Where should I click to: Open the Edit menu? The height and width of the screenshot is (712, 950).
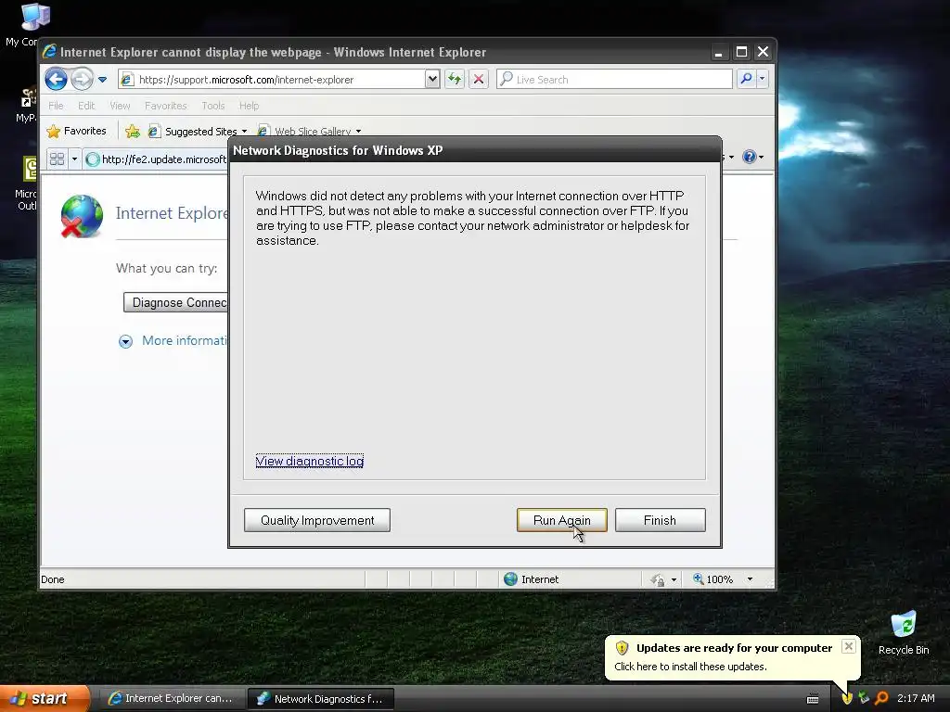point(86,106)
